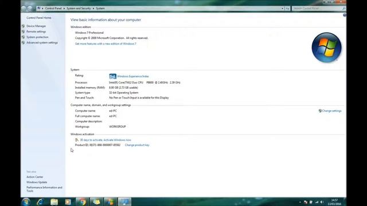The height and width of the screenshot is (206, 367).
Task: Click the shield icon beside System protection
Action: [24, 37]
